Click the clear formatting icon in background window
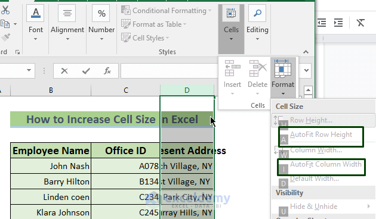 (x=360, y=23)
